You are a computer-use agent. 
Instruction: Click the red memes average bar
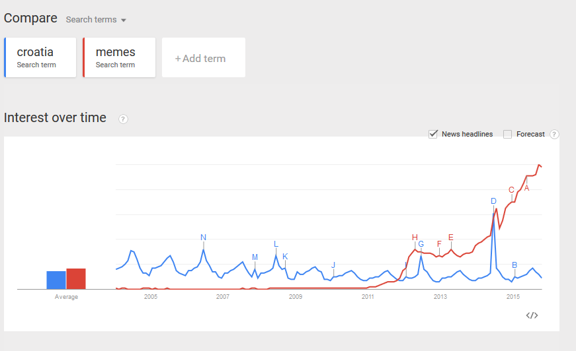76,278
